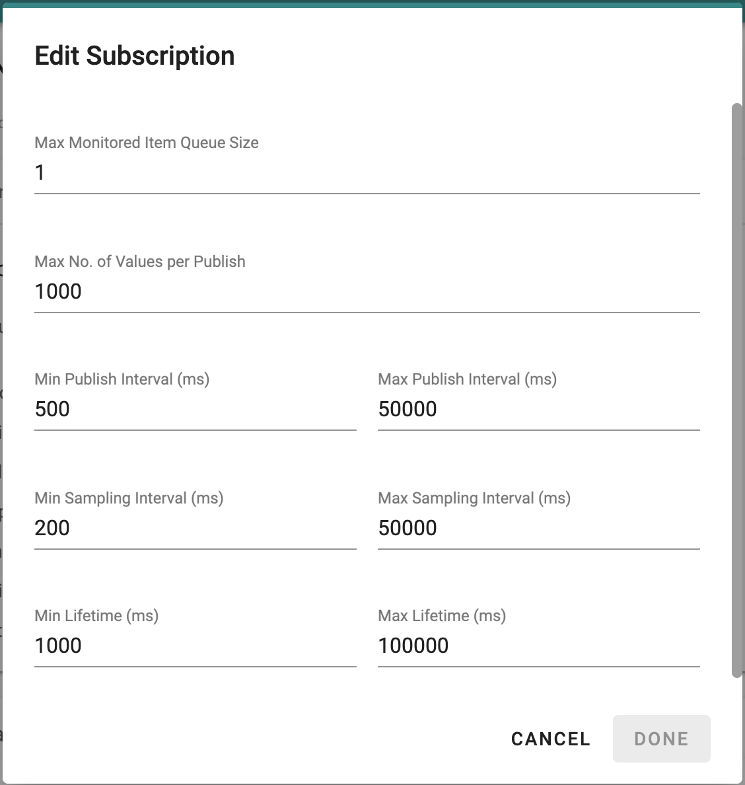Click the Min Sampling Interval (ms) label

[x=129, y=498]
